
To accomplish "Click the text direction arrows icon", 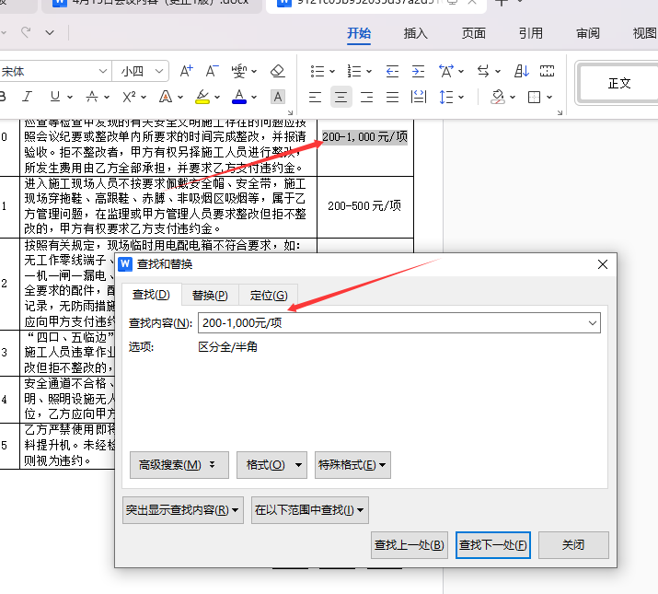I will (x=483, y=71).
